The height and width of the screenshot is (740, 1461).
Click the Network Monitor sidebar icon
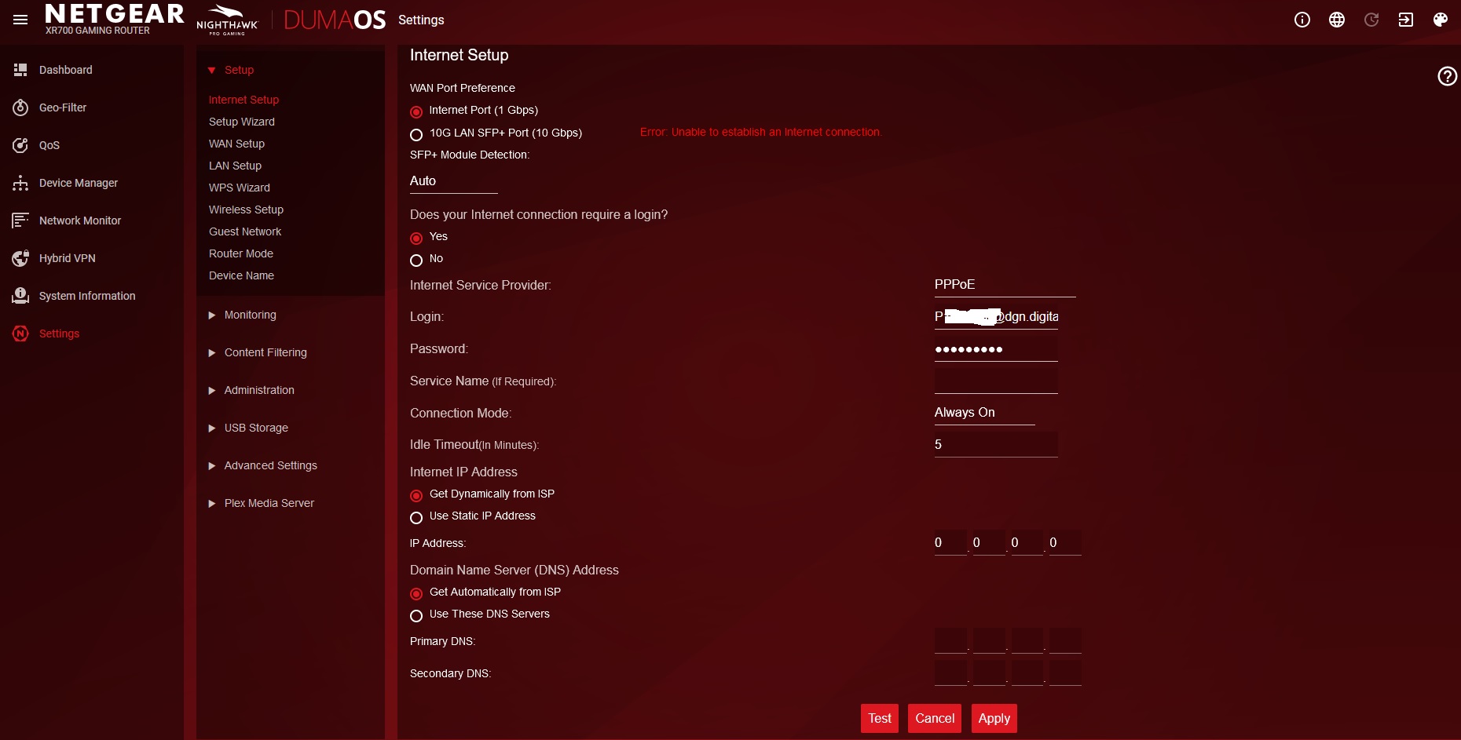coord(20,221)
